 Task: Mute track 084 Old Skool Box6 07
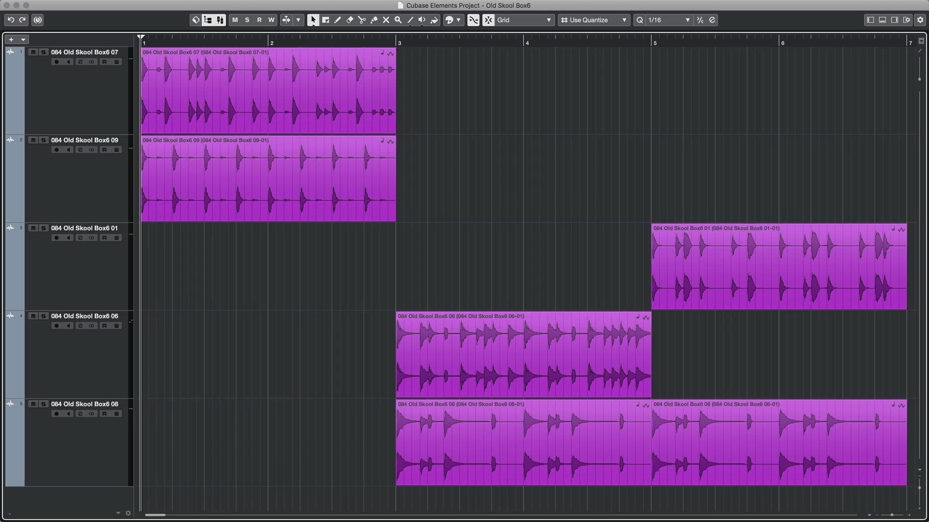33,52
